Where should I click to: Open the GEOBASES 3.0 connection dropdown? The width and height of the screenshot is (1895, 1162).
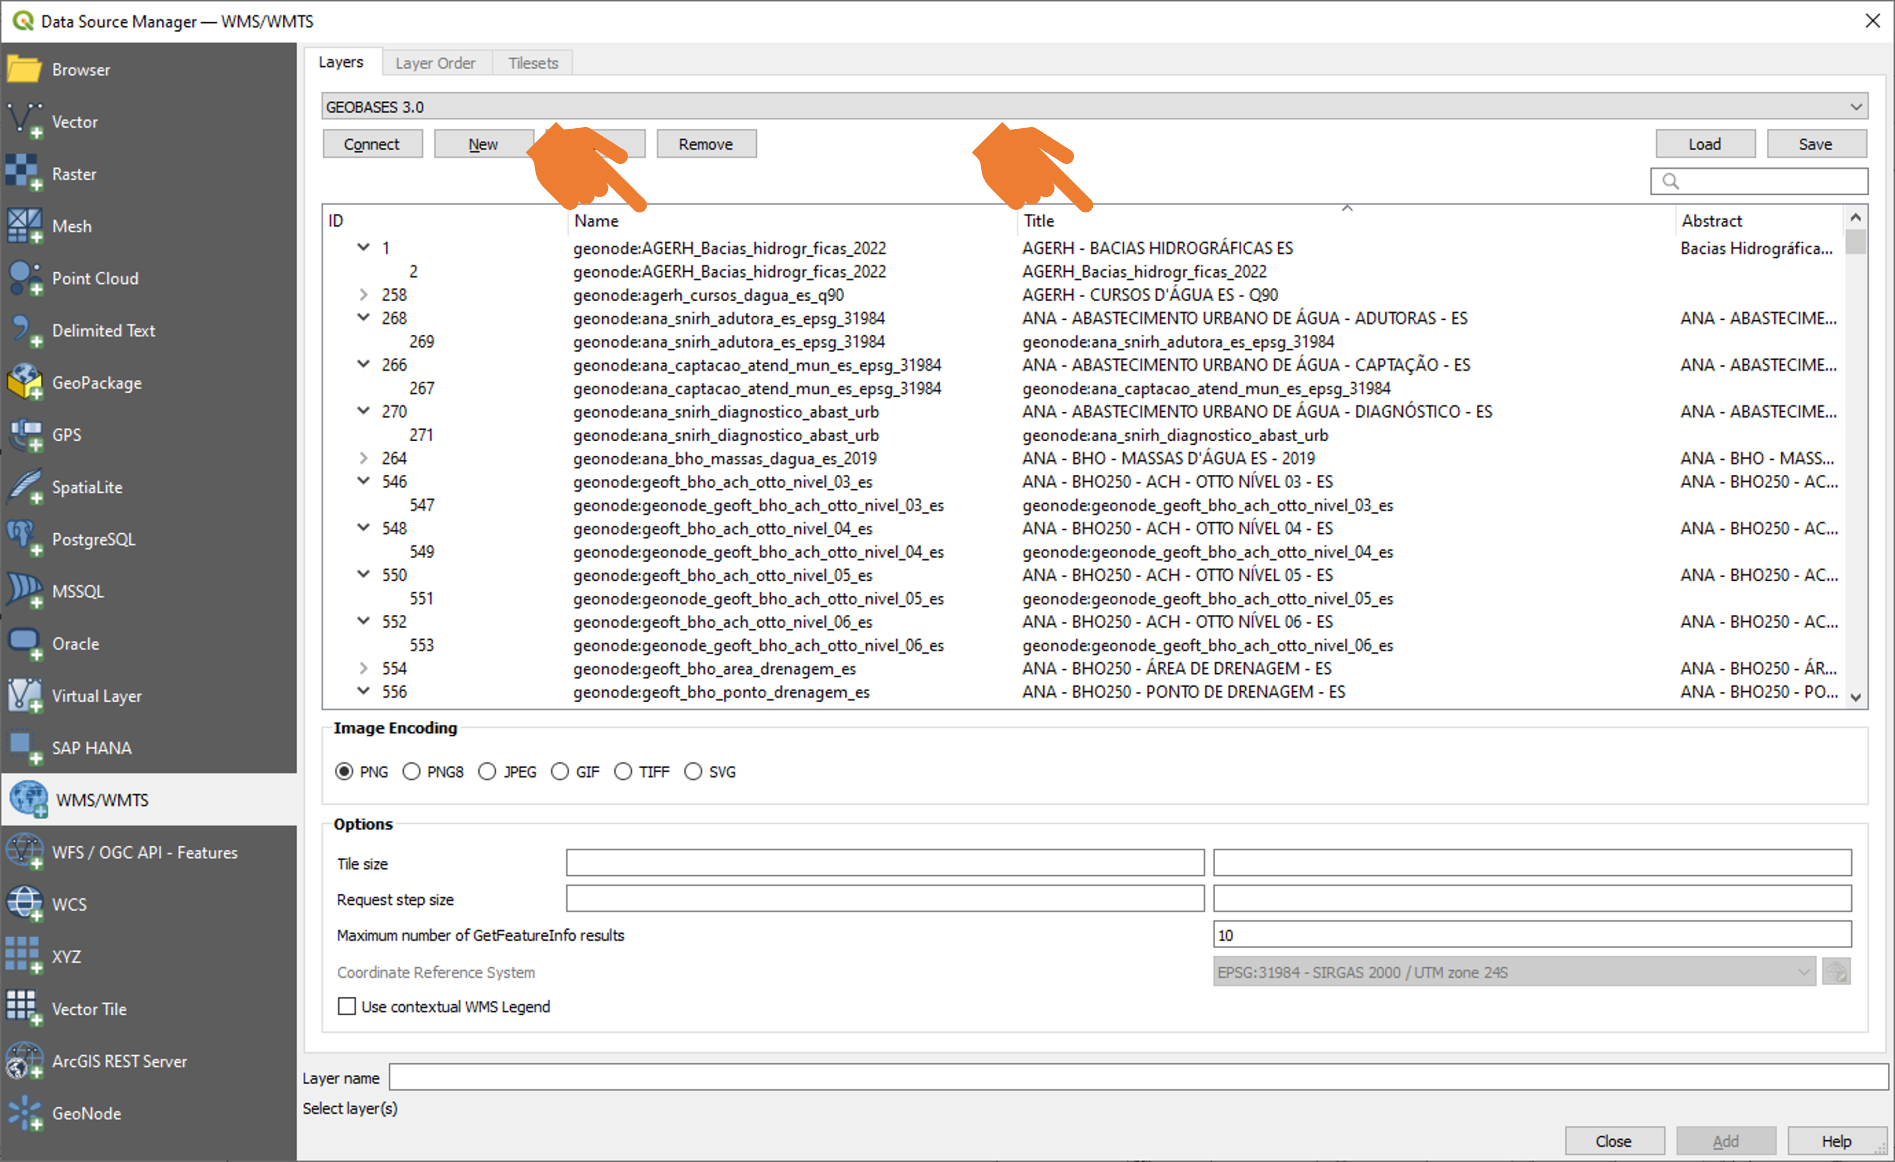[x=1094, y=106]
